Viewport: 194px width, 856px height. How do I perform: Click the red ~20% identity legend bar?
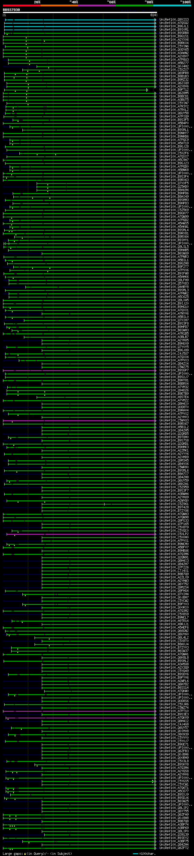(22, 5)
